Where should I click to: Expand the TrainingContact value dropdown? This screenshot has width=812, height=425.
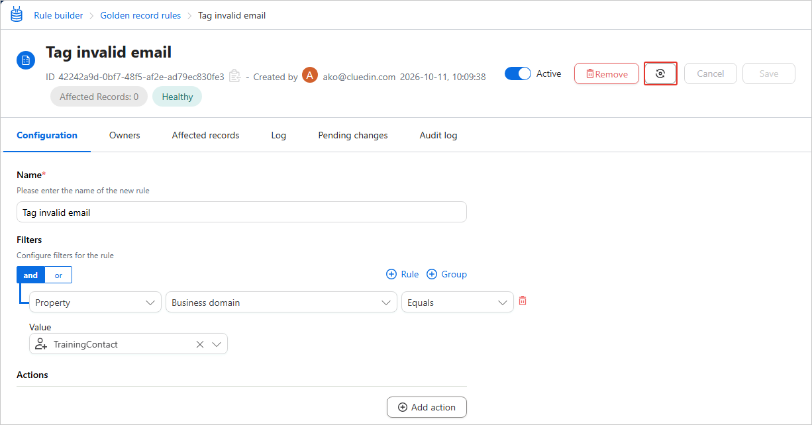click(217, 344)
